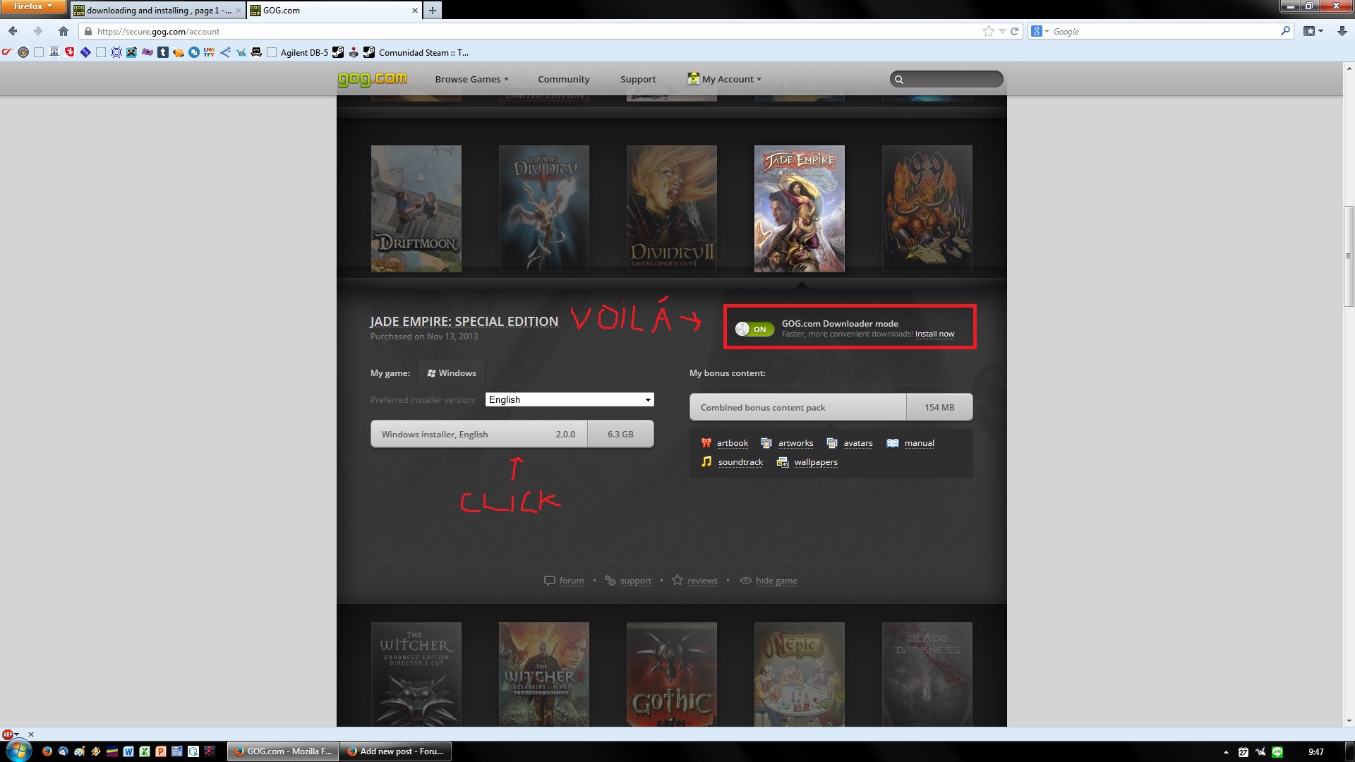Open the preferred installer language dropdown
1355x762 pixels.
[x=570, y=399]
